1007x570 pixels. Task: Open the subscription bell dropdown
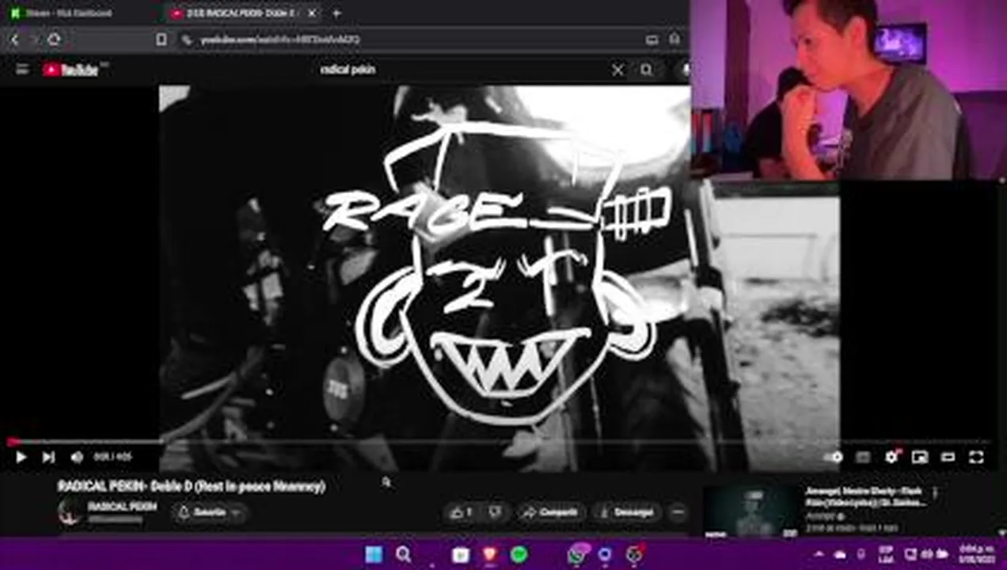click(x=210, y=512)
